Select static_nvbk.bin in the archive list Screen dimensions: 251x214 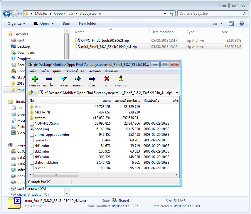pos(46,162)
